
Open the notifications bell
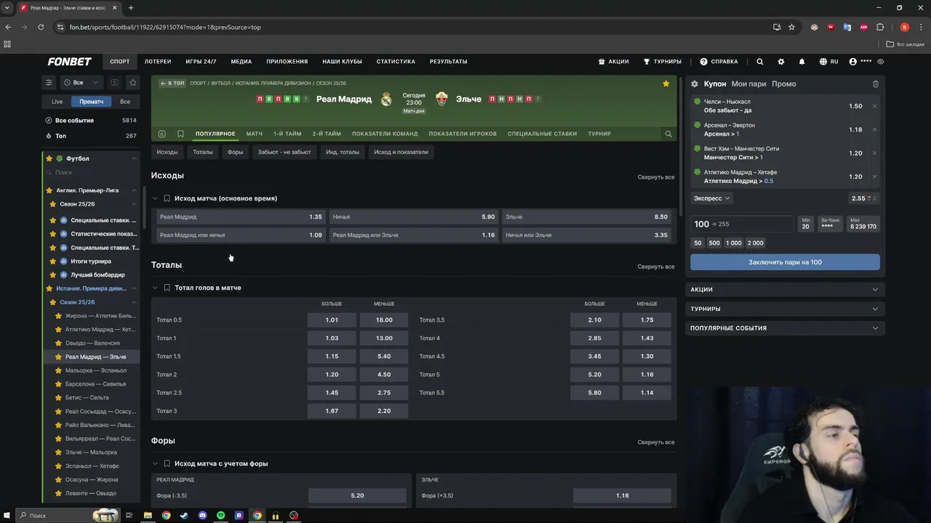[x=802, y=62]
